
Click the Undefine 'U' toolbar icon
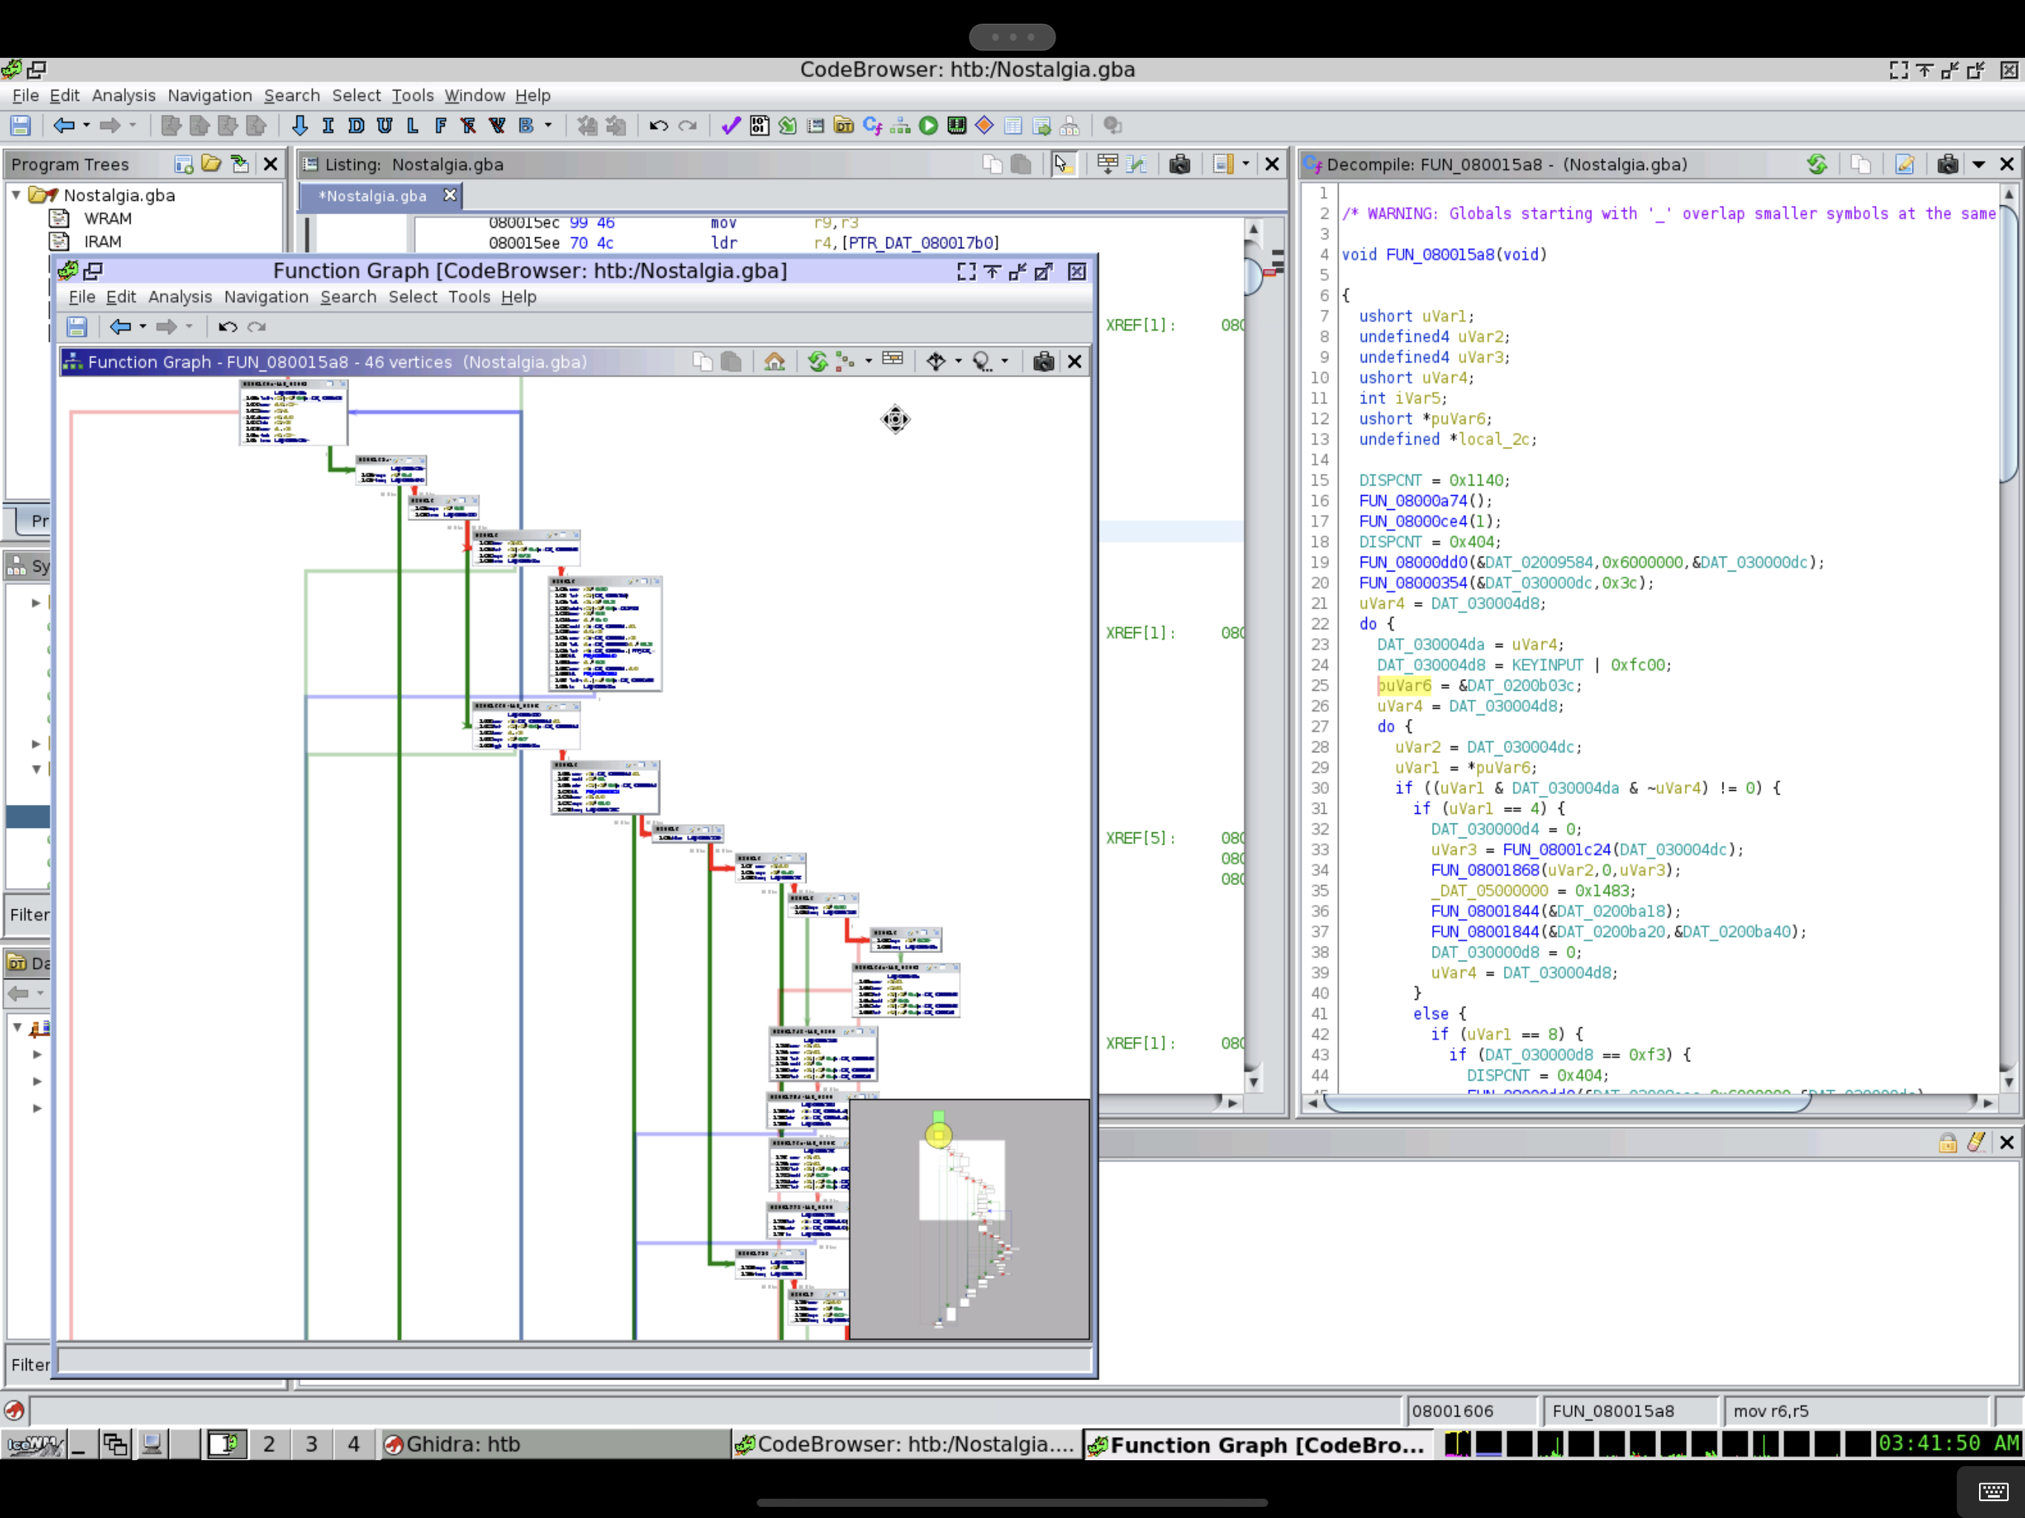pos(385,125)
